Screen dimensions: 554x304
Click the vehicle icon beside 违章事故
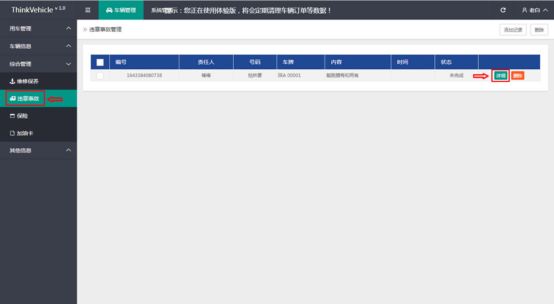tap(13, 99)
